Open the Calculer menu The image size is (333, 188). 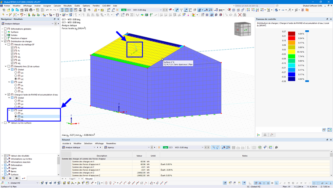click(57, 6)
